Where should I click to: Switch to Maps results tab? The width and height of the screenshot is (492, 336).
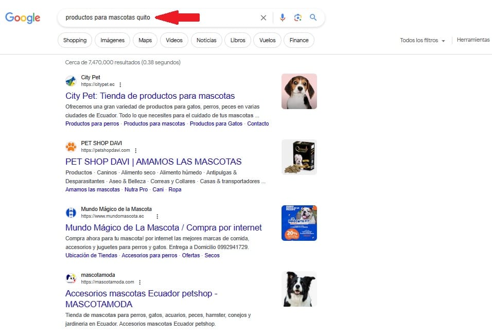(x=145, y=40)
